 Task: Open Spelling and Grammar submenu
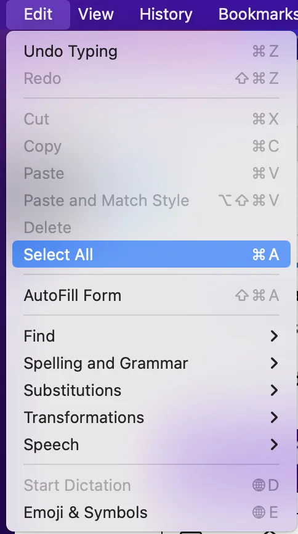point(151,363)
